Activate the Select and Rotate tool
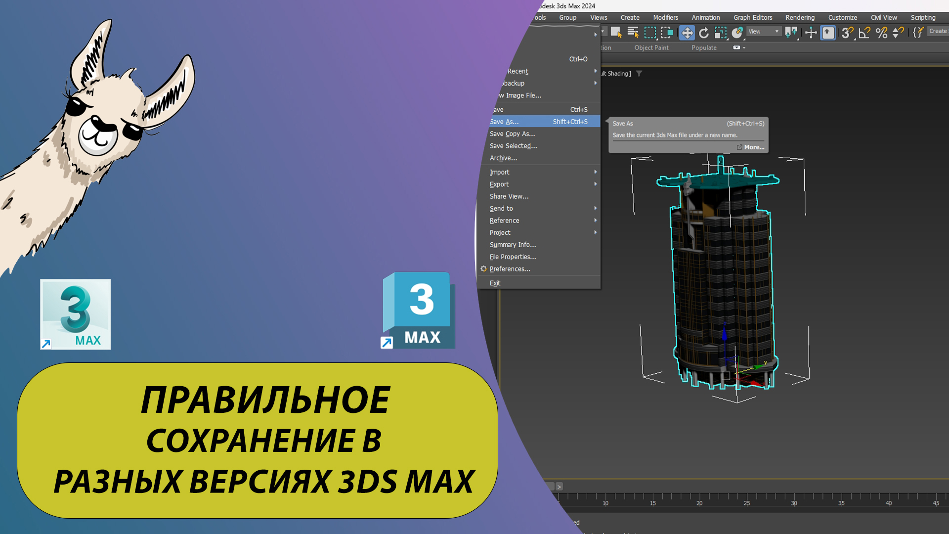 click(704, 33)
